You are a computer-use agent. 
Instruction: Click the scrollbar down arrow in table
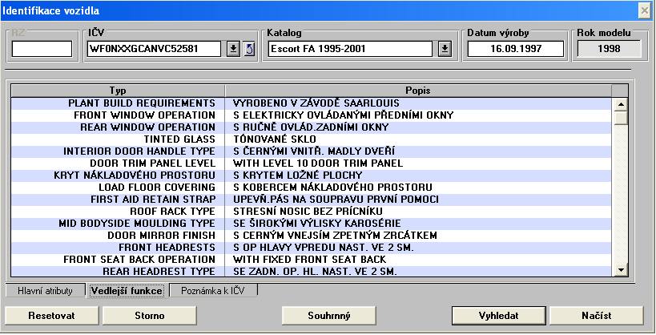(619, 272)
